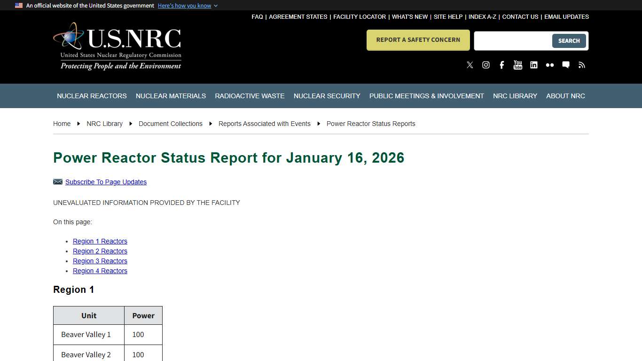
Task: Click the U.S. flag icon in the banner
Action: [18, 5]
